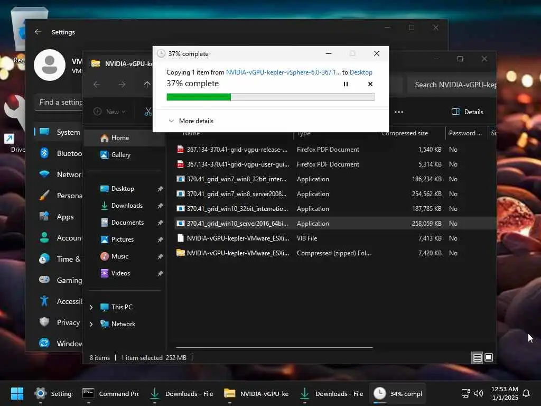This screenshot has height=406, width=541.
Task: Click the volume icon in system tray
Action: click(x=479, y=393)
